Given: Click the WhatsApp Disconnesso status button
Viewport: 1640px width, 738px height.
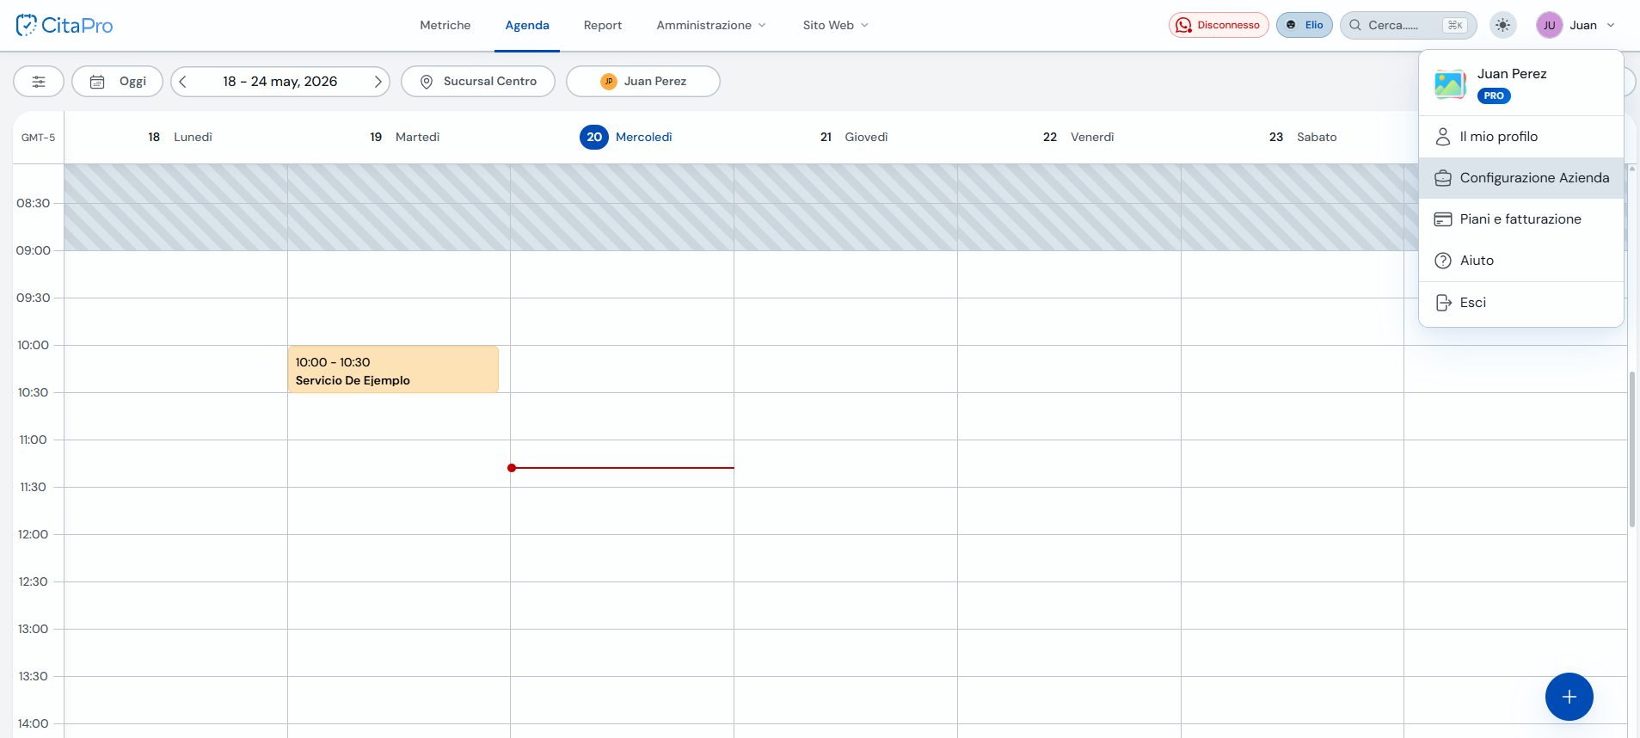Looking at the screenshot, I should [x=1219, y=25].
